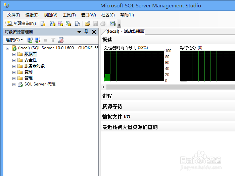Select 管理 tree item
The height and width of the screenshot is (176, 235).
[29, 78]
